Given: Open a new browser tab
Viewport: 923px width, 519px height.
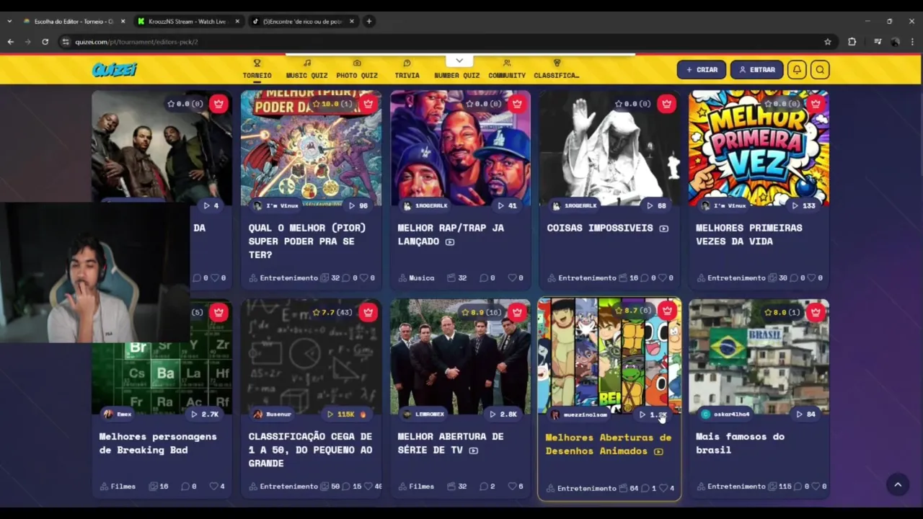Looking at the screenshot, I should pos(368,22).
